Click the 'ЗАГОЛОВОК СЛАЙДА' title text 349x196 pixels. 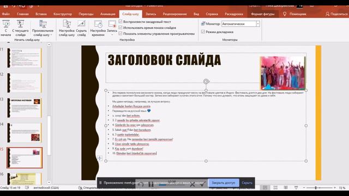[164, 60]
